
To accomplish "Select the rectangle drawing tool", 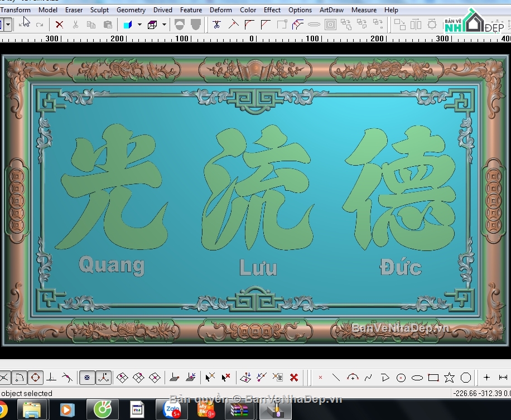I will [433, 378].
